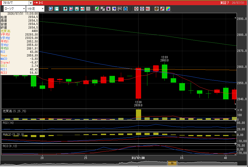The width and height of the screenshot is (248, 167).
Task: Click the large 12:30 volume bar
Action: coord(138,115)
